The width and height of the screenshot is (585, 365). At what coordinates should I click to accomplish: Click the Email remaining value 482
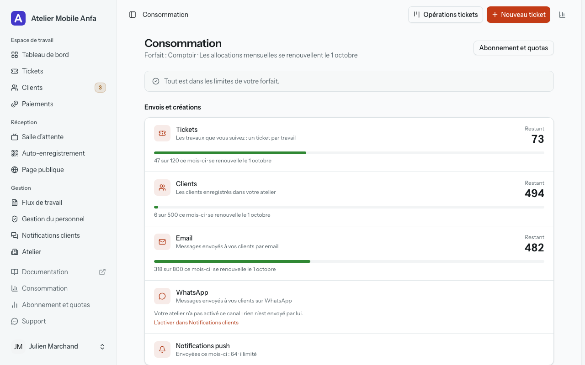tap(534, 248)
